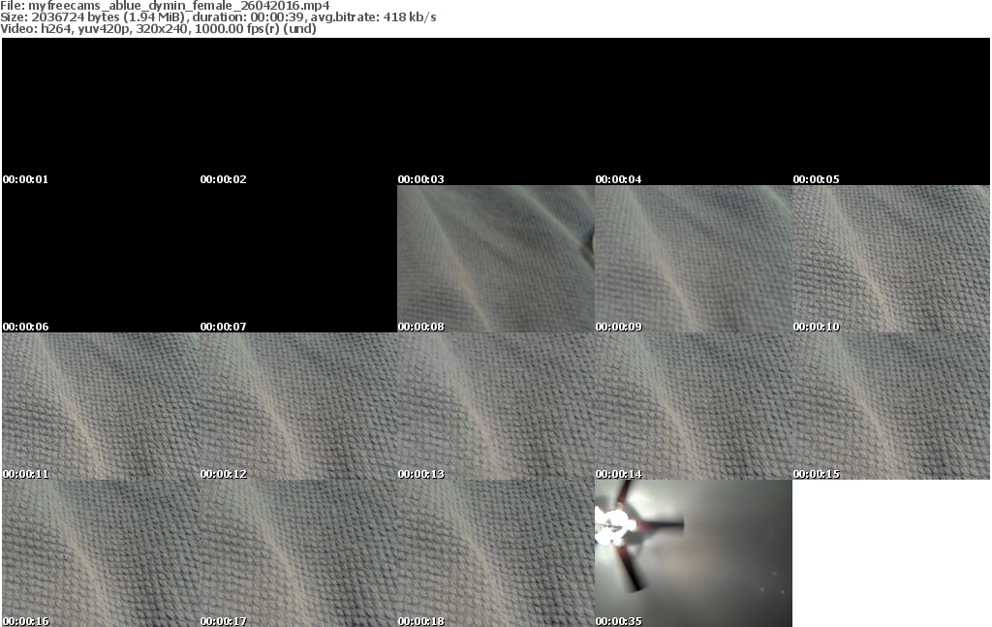Open the fabric thumbnail at 00:00:10
The width and height of the screenshot is (992, 627).
(x=891, y=259)
